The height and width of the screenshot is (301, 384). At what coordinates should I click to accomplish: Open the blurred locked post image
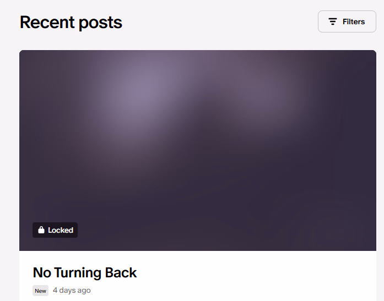point(198,150)
